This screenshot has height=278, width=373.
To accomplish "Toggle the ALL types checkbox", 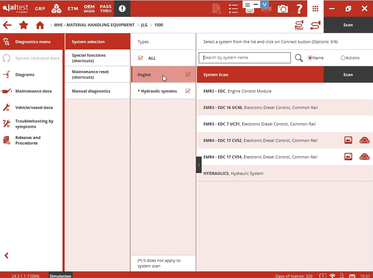I will (x=140, y=58).
